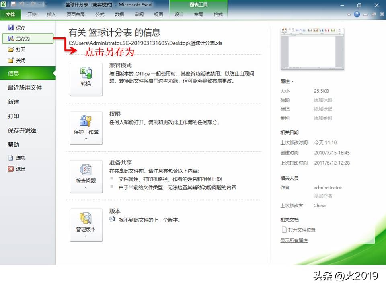This screenshot has height=289, width=386.
Task: Click 显示所有属性 link
Action: click(x=294, y=240)
